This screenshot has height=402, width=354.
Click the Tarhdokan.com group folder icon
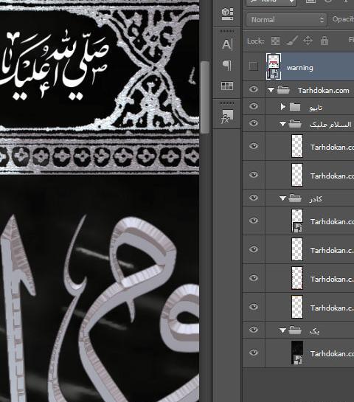pos(283,90)
